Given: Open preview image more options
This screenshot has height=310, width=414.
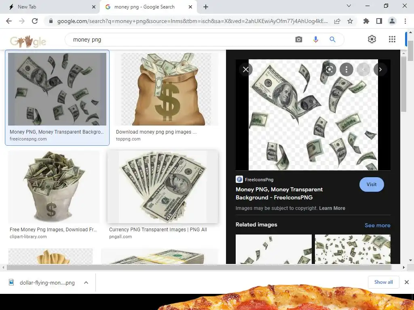Looking at the screenshot, I should 346,69.
